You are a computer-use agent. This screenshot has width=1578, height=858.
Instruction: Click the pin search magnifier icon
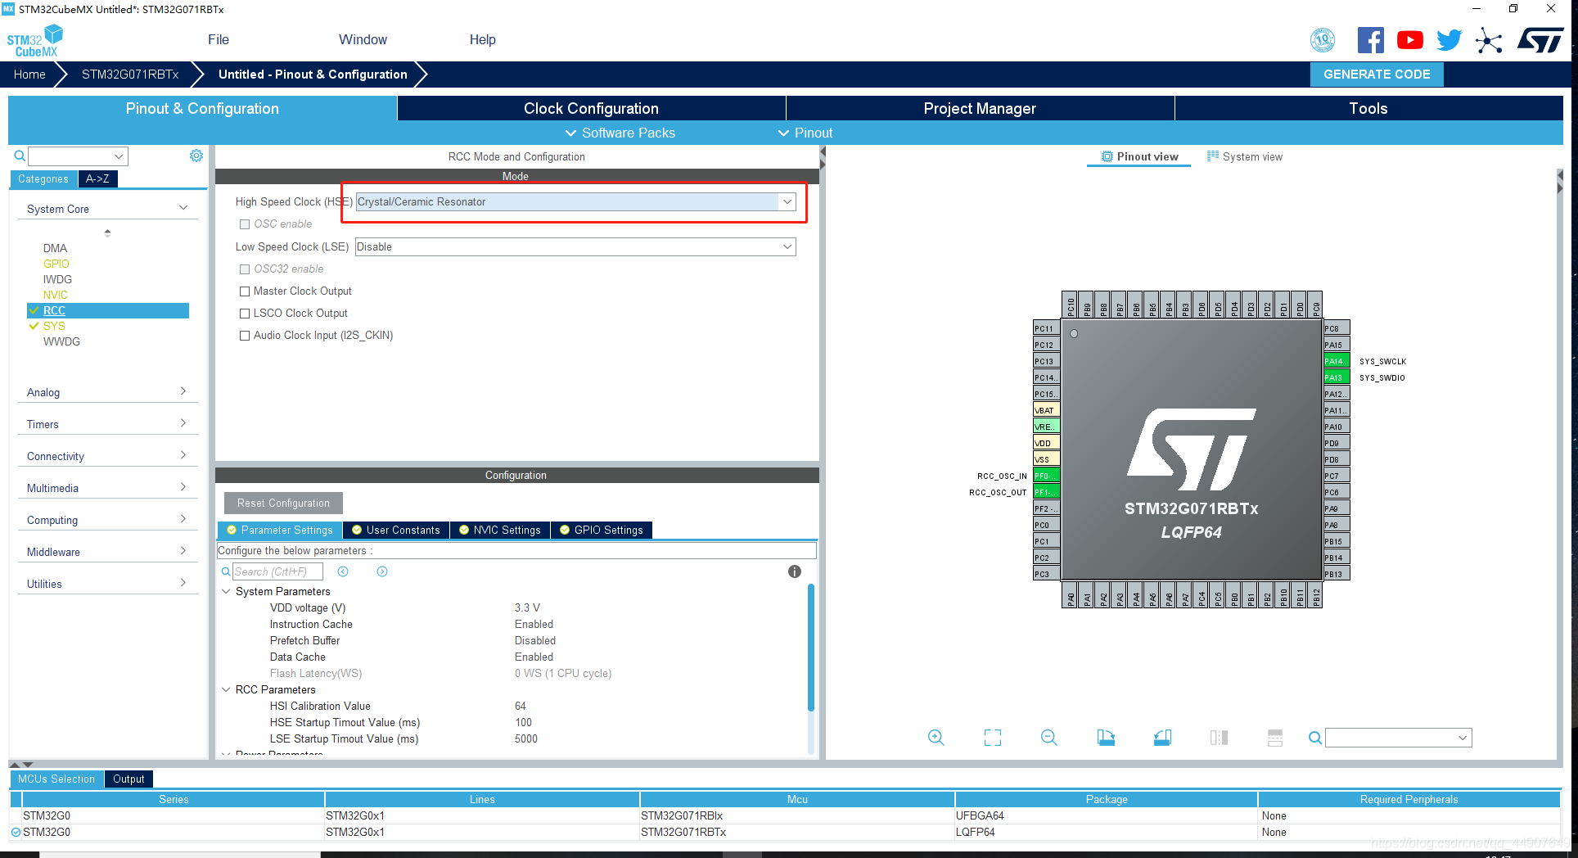pyautogui.click(x=1315, y=738)
